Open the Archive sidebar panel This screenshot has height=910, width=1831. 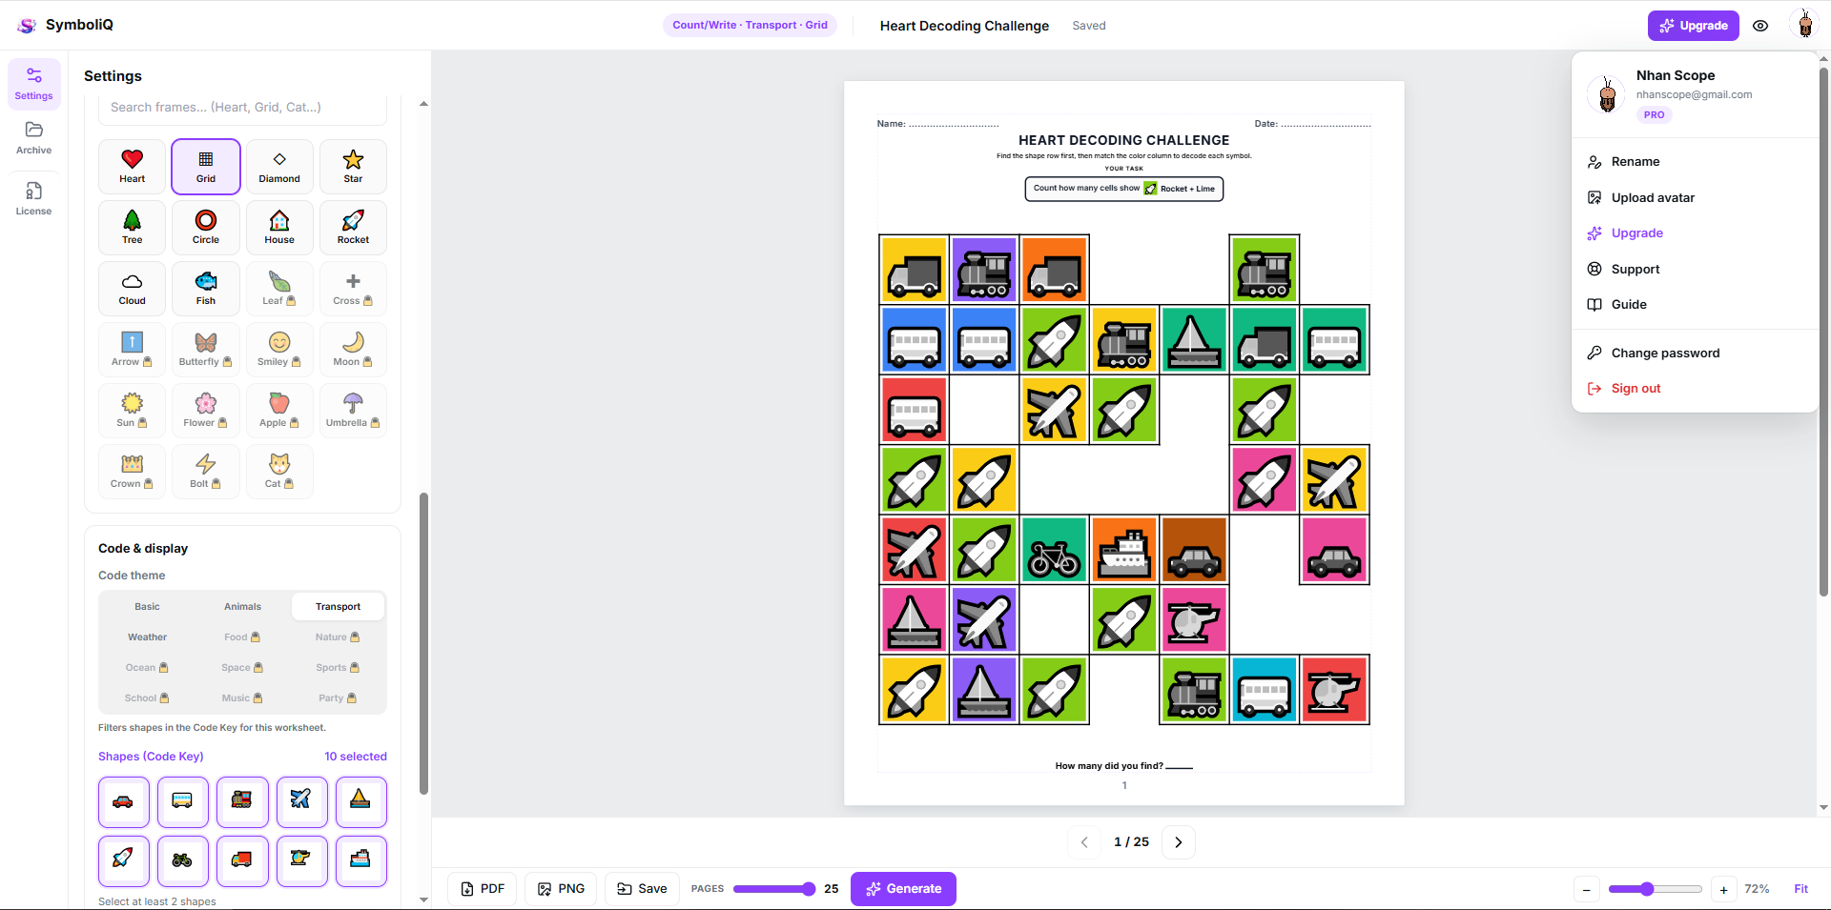(33, 138)
